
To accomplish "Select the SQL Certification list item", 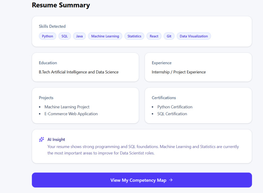I will coord(172,114).
